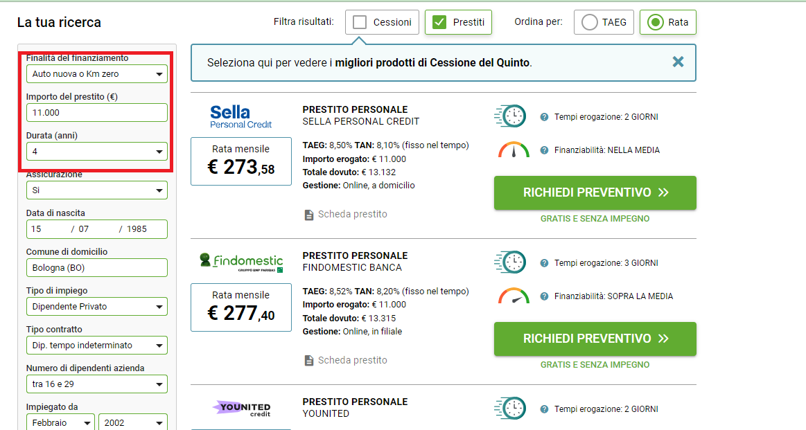Viewport: 806px width, 430px height.
Task: Click help icon next to Tempi erogazione 2 GIORNI Sella
Action: pyautogui.click(x=544, y=117)
